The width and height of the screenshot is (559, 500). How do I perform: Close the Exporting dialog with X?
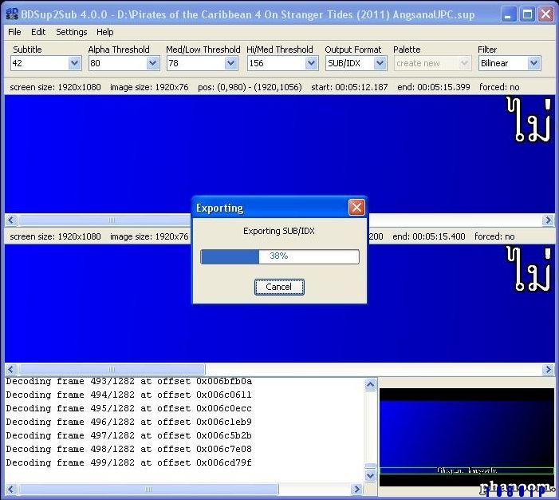356,208
